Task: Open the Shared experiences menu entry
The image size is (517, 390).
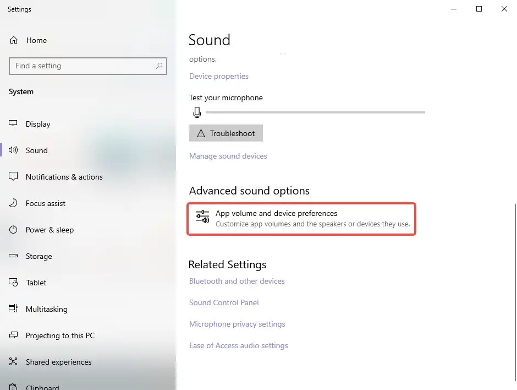Action: coord(58,362)
